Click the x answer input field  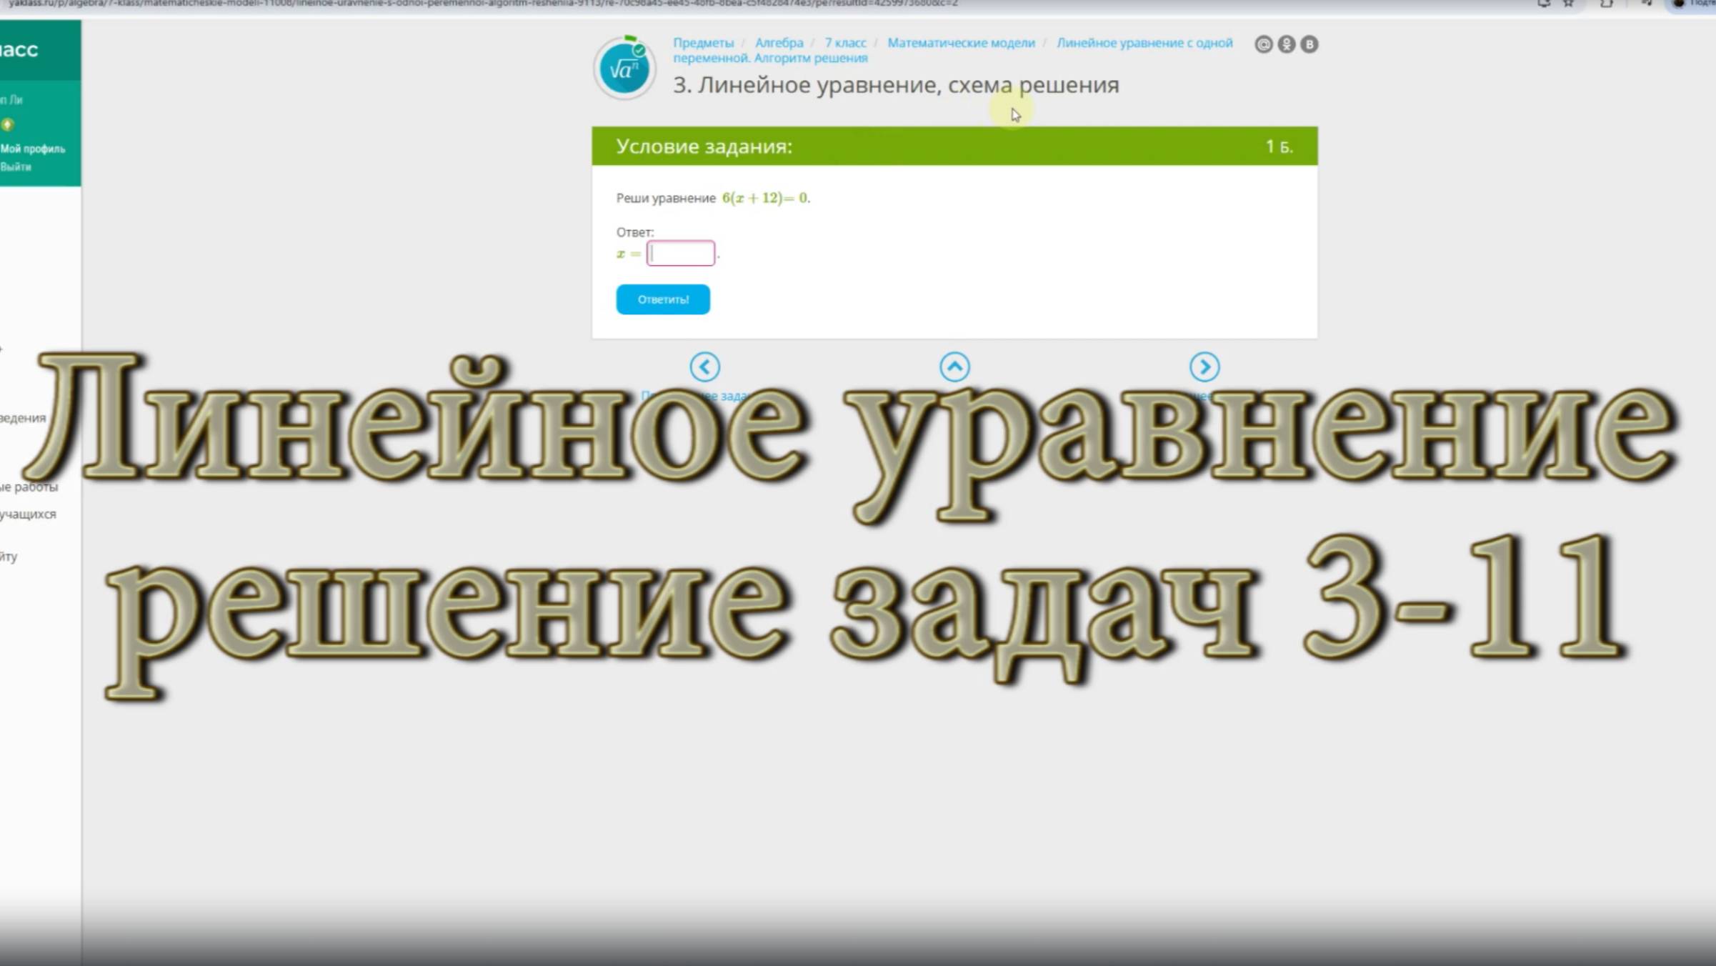(680, 253)
